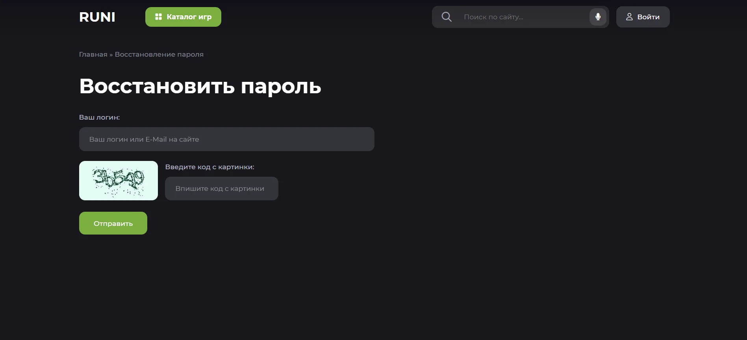The width and height of the screenshot is (747, 340).
Task: Click the user profile icon beside Войти
Action: 629,17
